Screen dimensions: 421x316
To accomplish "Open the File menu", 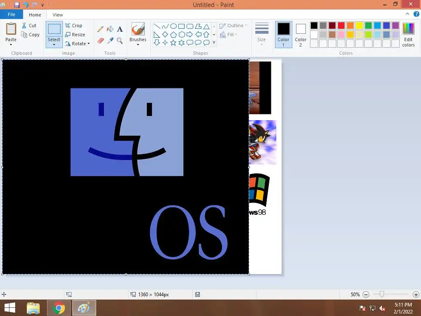I will [x=12, y=14].
